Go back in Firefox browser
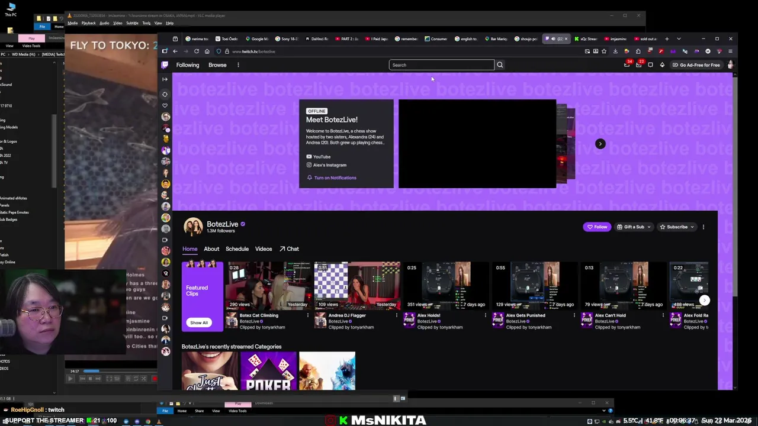This screenshot has width=758, height=426. click(x=175, y=51)
